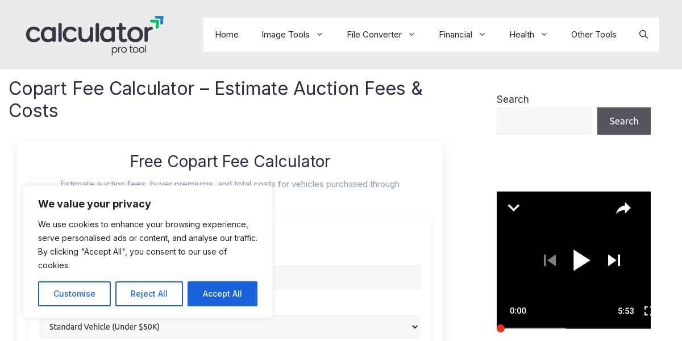Expand the Image Tools menu
The image size is (682, 341).
click(292, 35)
